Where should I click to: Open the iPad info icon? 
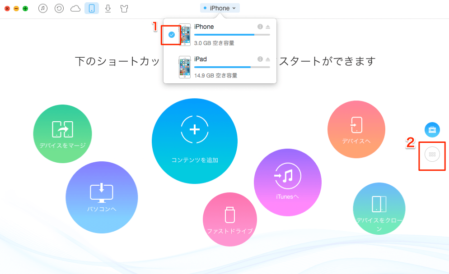(260, 59)
